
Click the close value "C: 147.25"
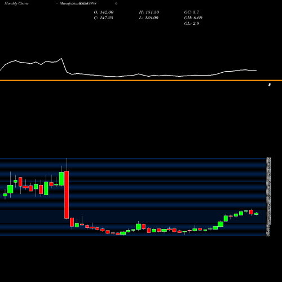(x=103, y=18)
